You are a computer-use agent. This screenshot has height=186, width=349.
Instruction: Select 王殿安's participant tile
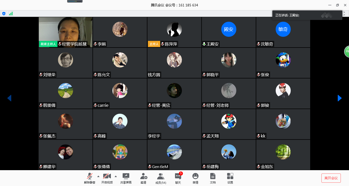(x=229, y=32)
